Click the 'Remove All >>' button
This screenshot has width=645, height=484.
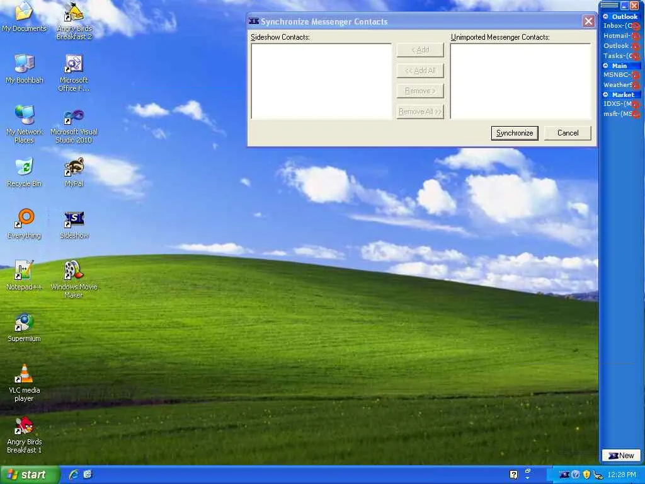click(420, 111)
